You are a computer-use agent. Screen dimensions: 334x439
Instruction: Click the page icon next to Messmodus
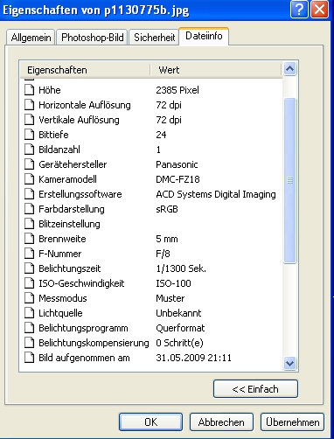pyautogui.click(x=29, y=298)
